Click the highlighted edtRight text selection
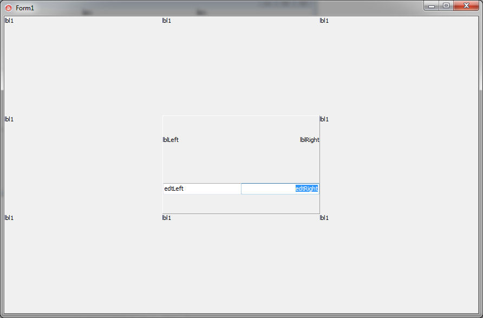Image resolution: width=483 pixels, height=318 pixels. 306,189
